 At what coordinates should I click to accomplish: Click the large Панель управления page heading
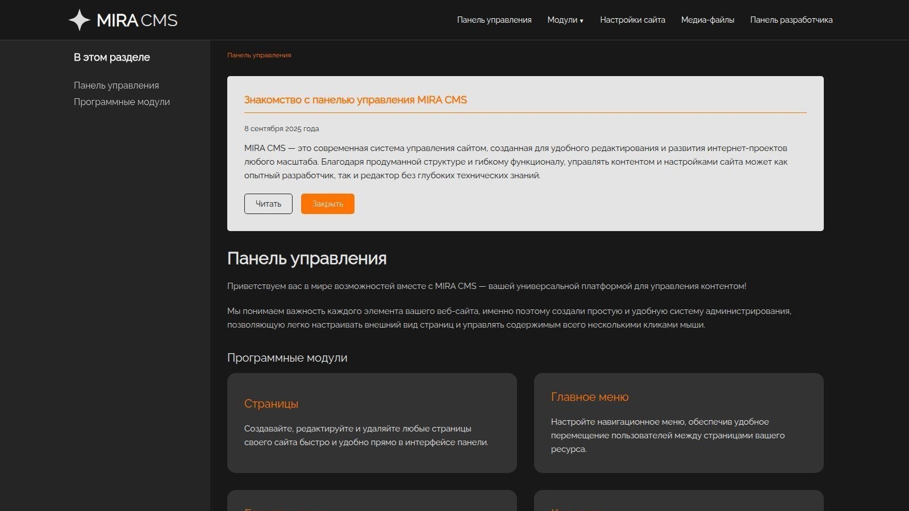coord(307,258)
